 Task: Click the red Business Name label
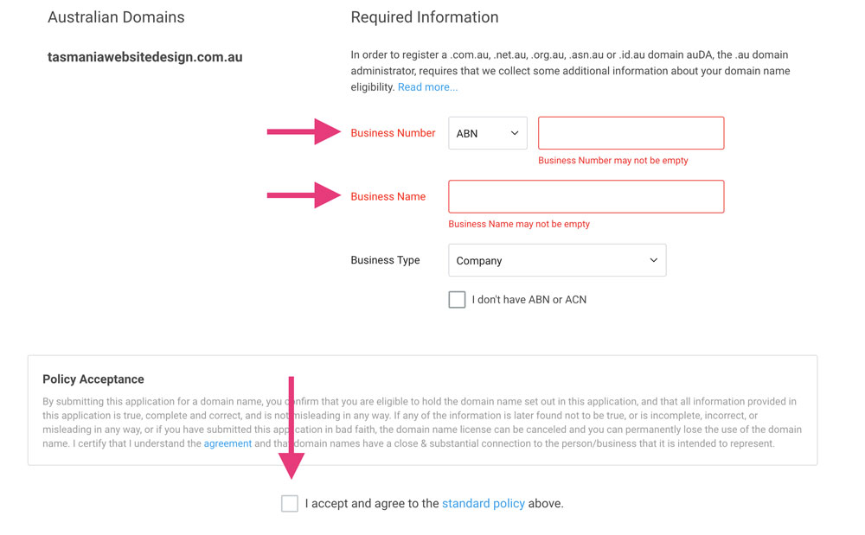click(388, 197)
